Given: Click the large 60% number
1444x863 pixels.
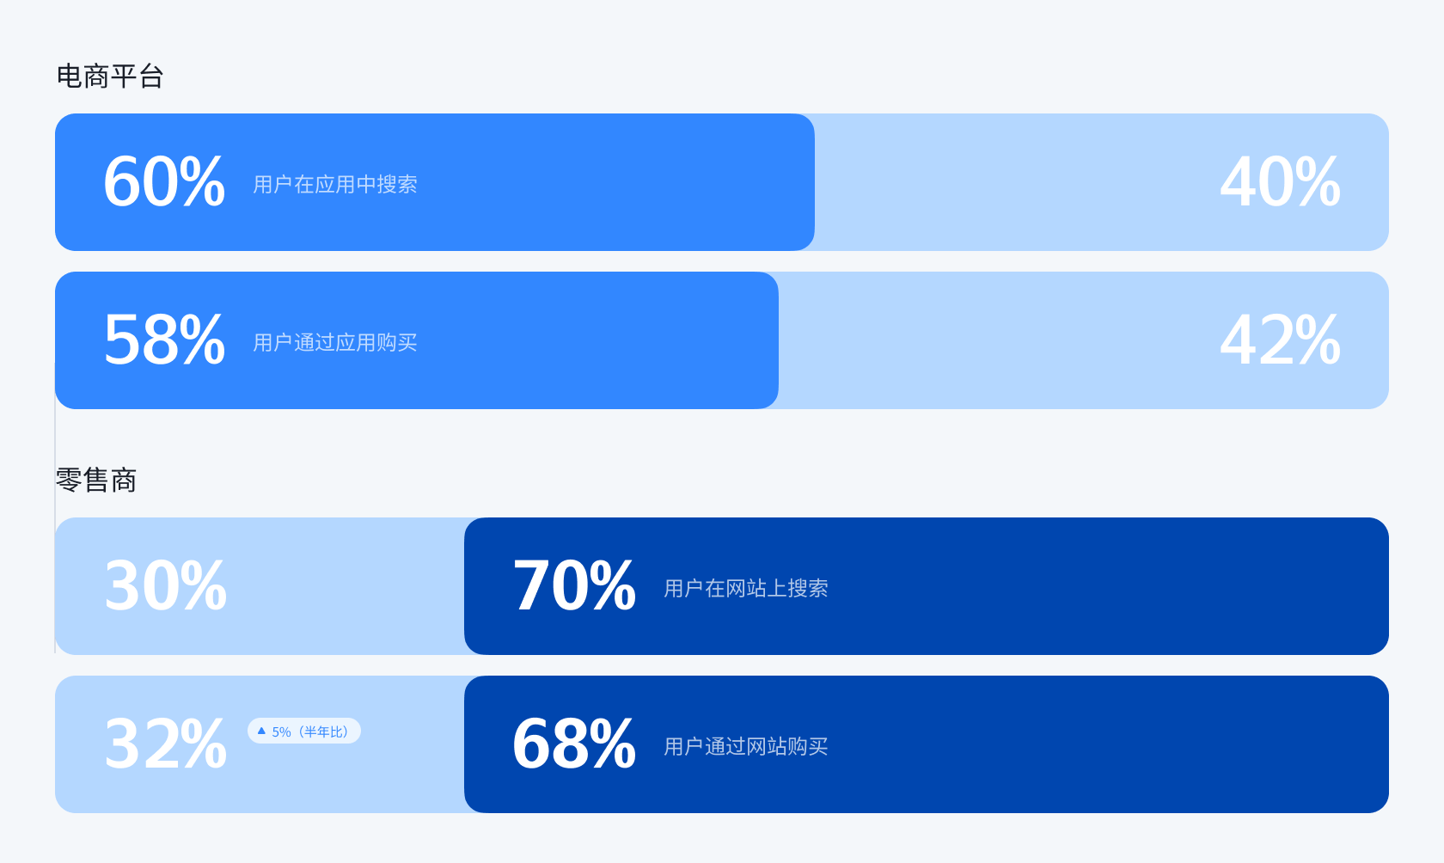Looking at the screenshot, I should pyautogui.click(x=164, y=181).
